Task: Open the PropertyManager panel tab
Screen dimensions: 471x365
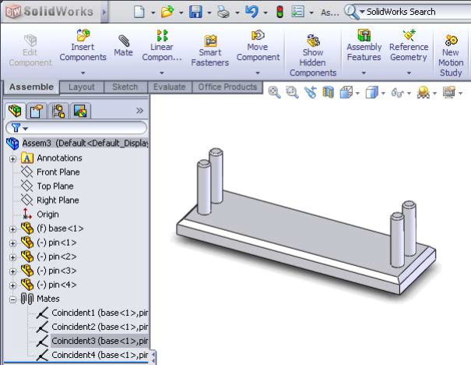Action: point(37,111)
